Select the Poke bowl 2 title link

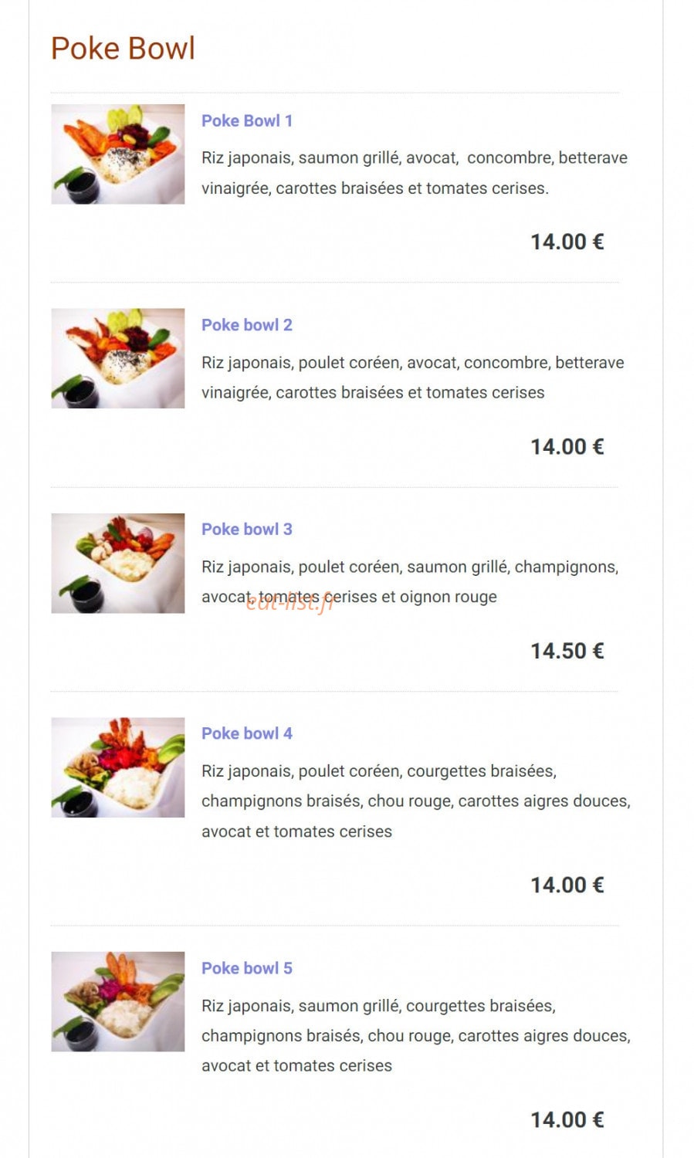247,325
